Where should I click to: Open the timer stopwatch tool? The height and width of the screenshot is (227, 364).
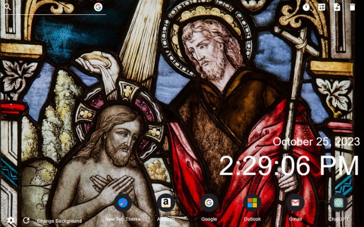[x=306, y=7]
